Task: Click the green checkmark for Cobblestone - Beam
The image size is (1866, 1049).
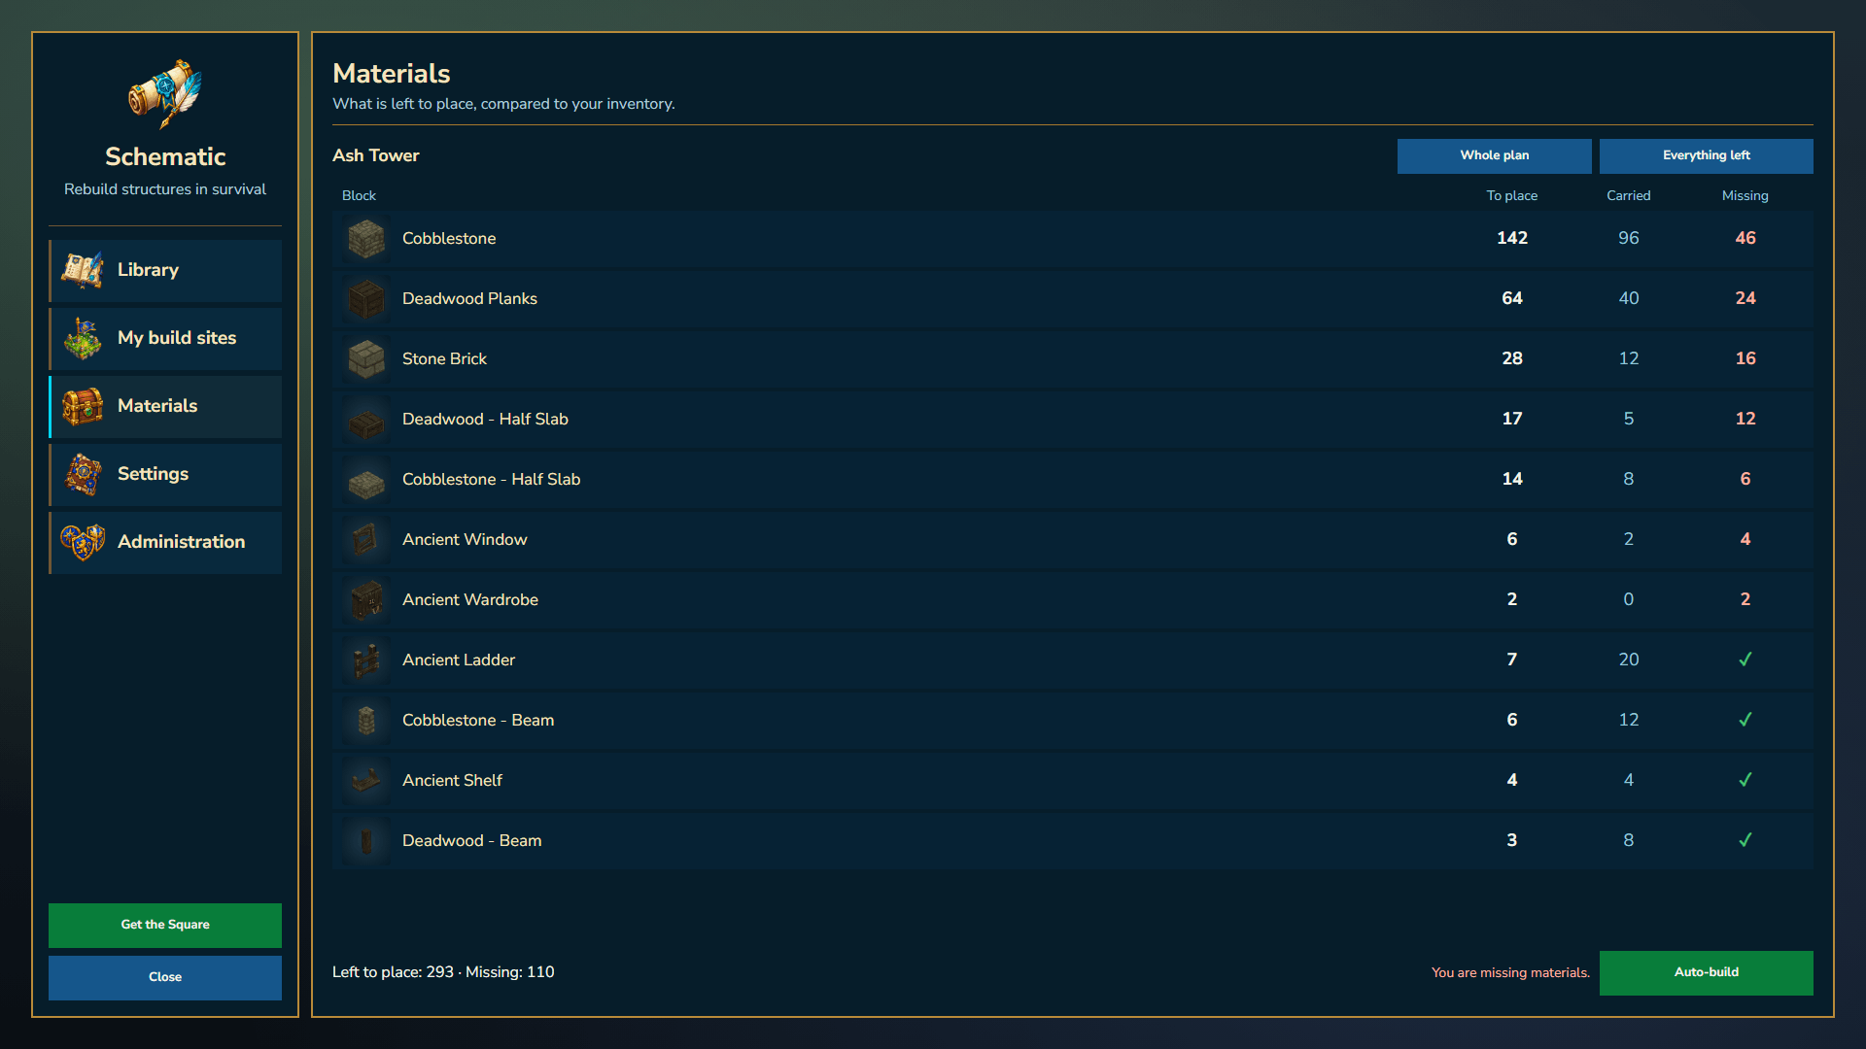Action: (1745, 720)
